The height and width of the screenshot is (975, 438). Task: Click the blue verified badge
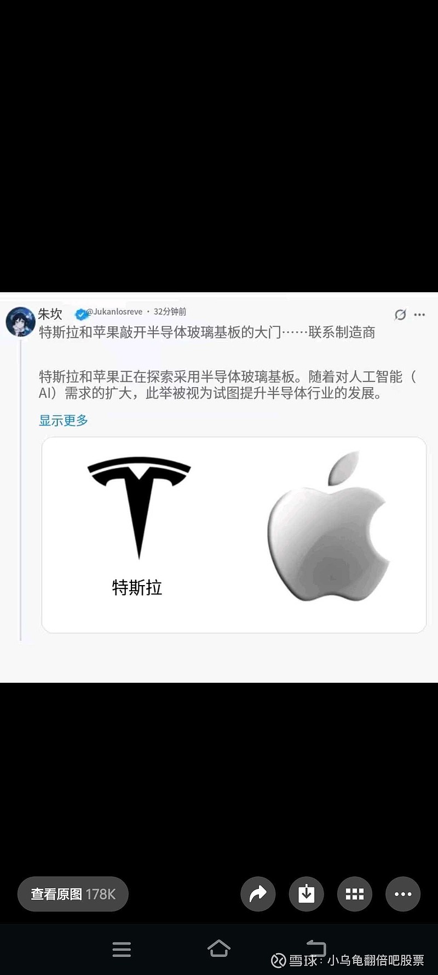point(81,314)
